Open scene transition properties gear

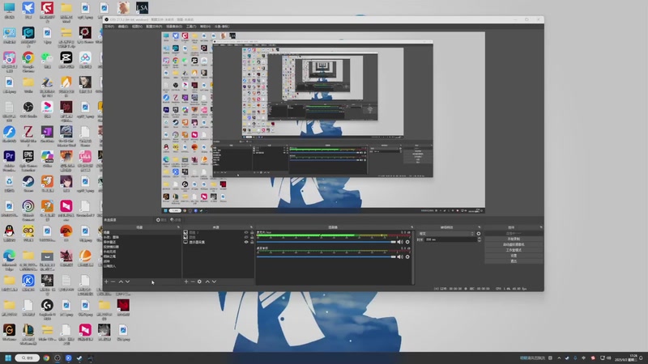coord(479,234)
